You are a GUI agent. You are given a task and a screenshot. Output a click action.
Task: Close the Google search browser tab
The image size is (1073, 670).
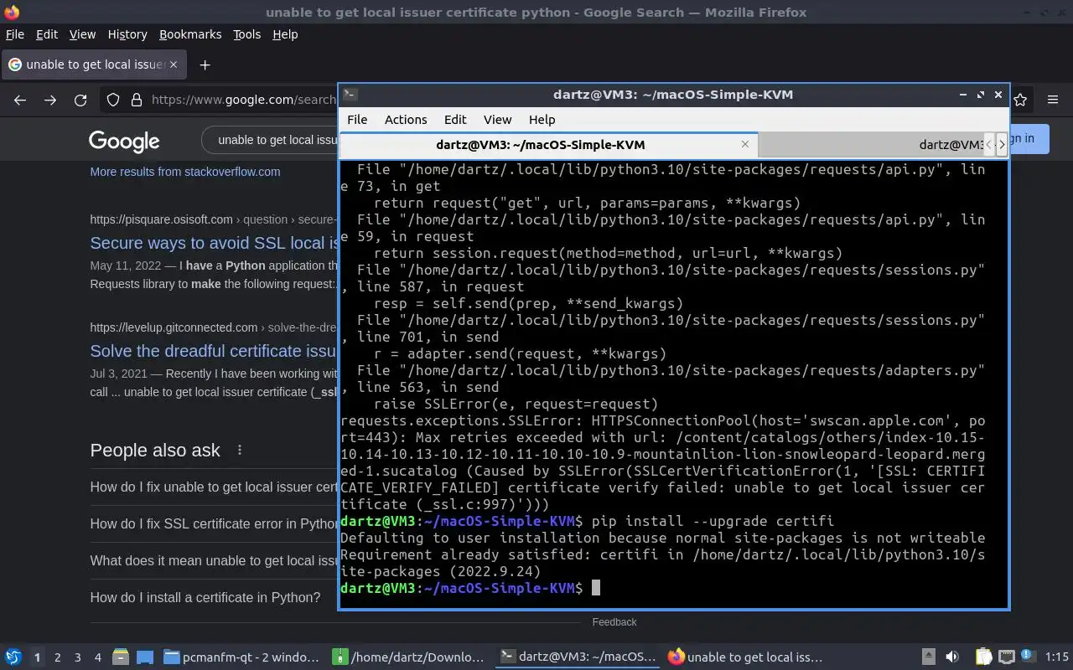pos(174,64)
